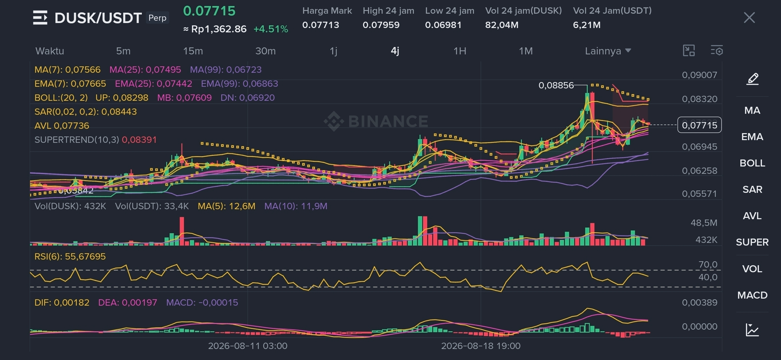
Task: Switch to 1H timeframe
Action: pyautogui.click(x=460, y=51)
